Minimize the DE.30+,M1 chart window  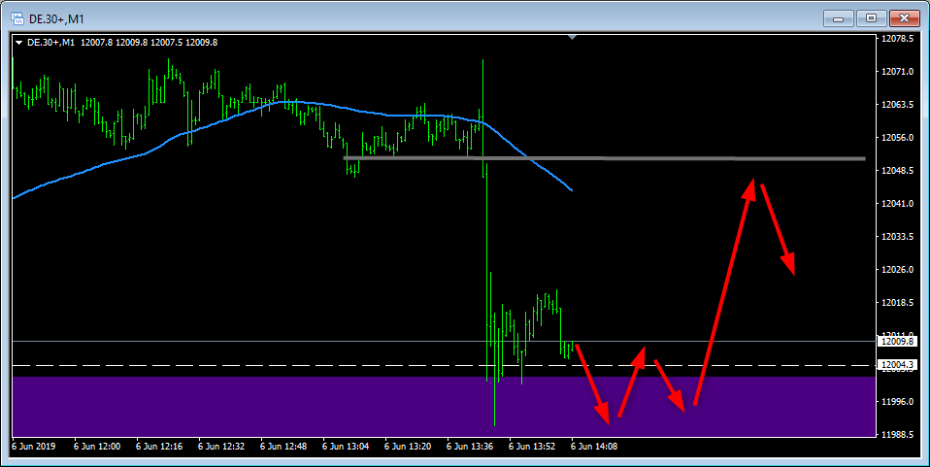tap(838, 17)
